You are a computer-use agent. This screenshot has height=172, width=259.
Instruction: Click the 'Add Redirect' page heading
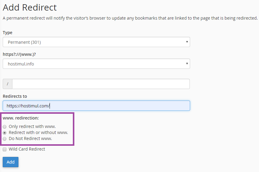(30, 7)
